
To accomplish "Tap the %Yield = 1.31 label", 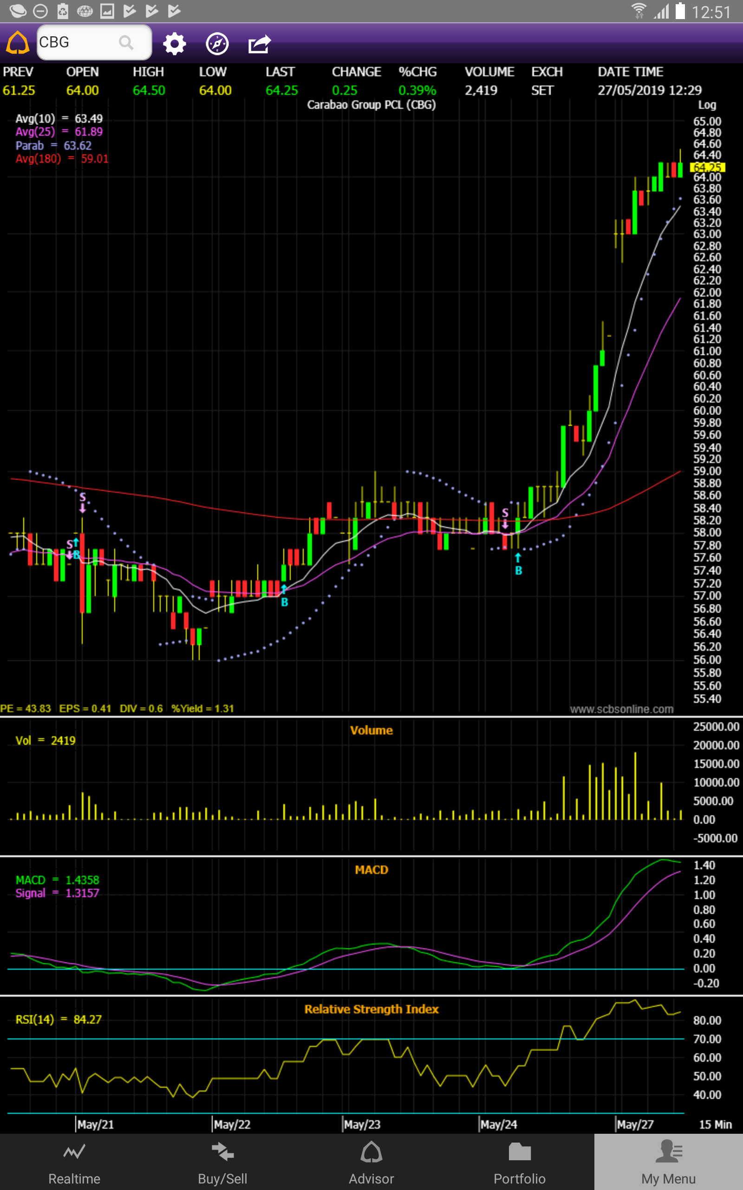I will click(202, 708).
